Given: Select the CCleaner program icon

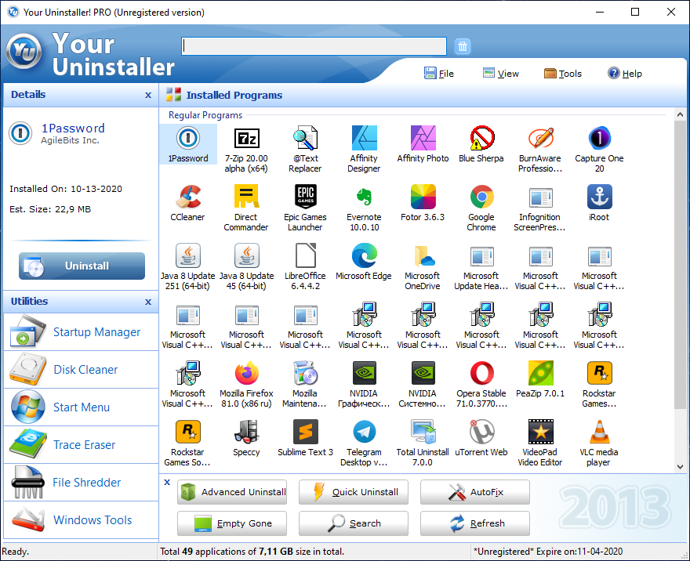Looking at the screenshot, I should [188, 197].
